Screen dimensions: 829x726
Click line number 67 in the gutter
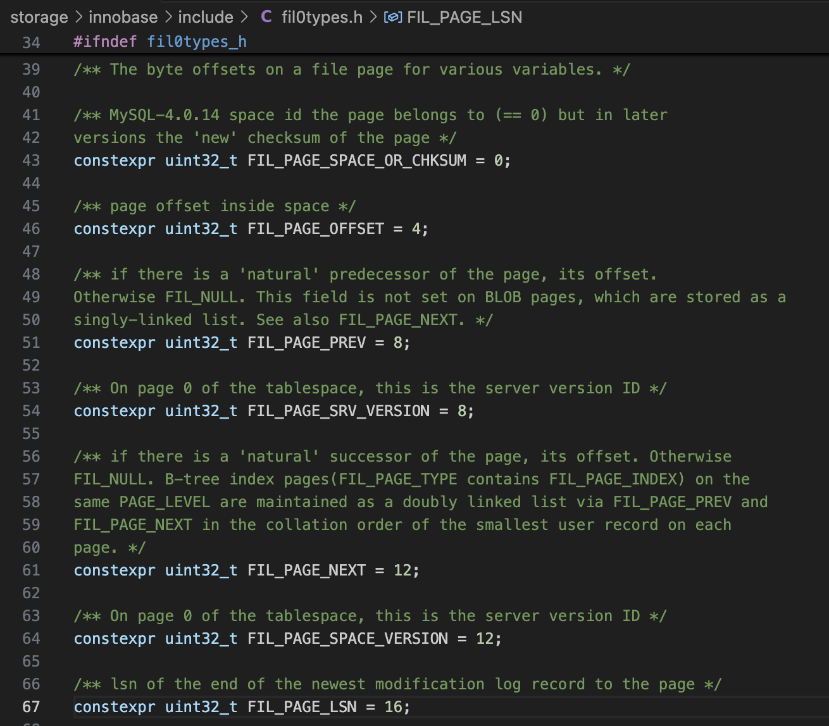pos(31,707)
